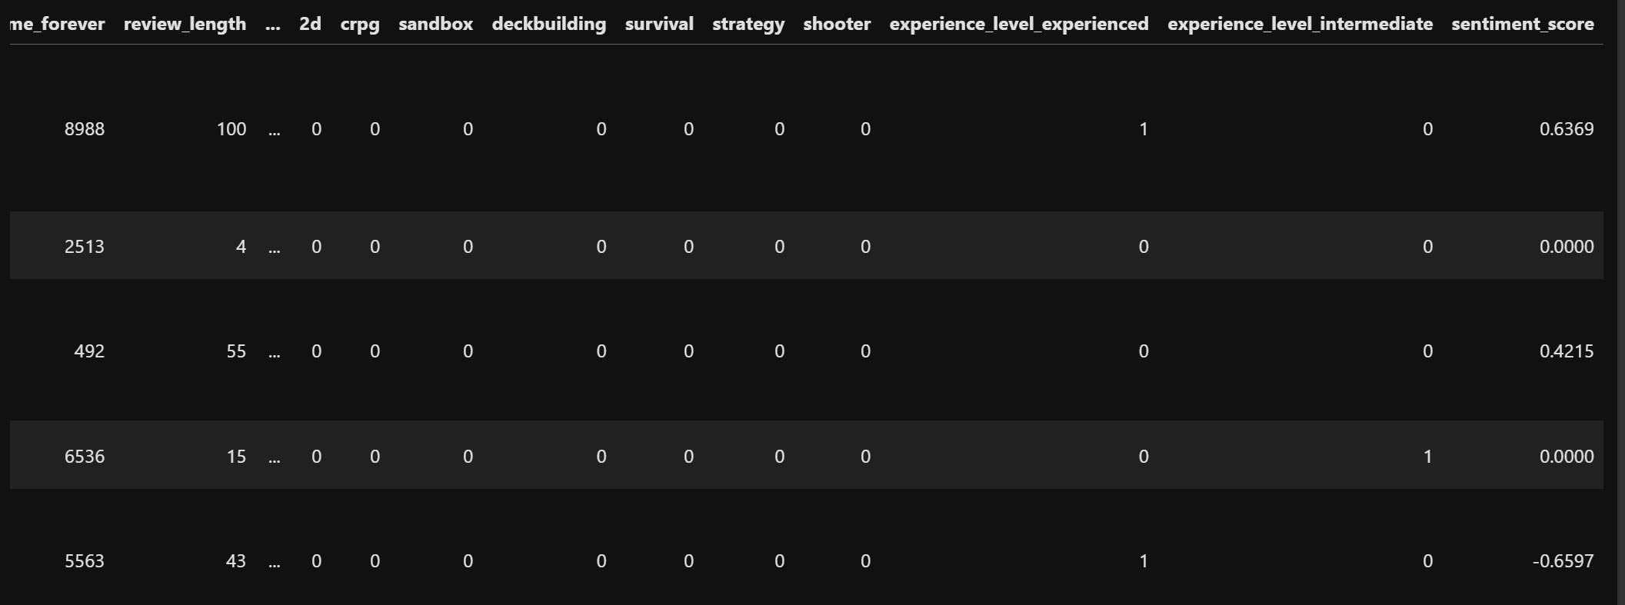Click the shooter column header
1625x605 pixels.
(837, 24)
